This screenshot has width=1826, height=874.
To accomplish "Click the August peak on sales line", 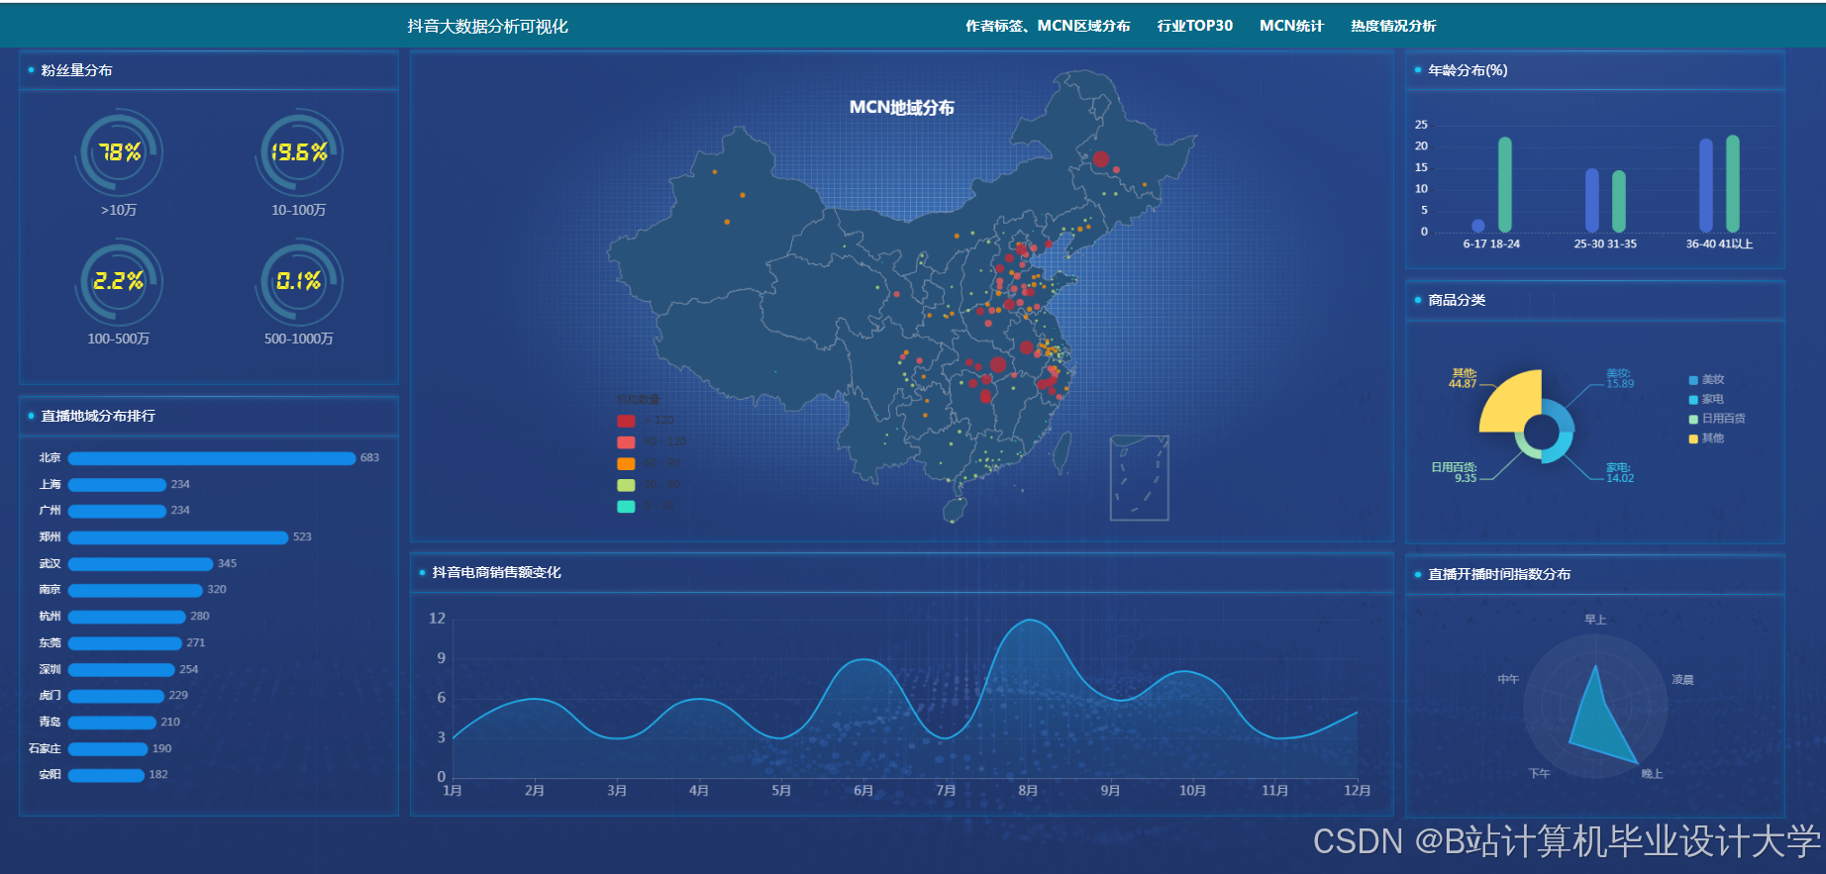I will (1030, 621).
